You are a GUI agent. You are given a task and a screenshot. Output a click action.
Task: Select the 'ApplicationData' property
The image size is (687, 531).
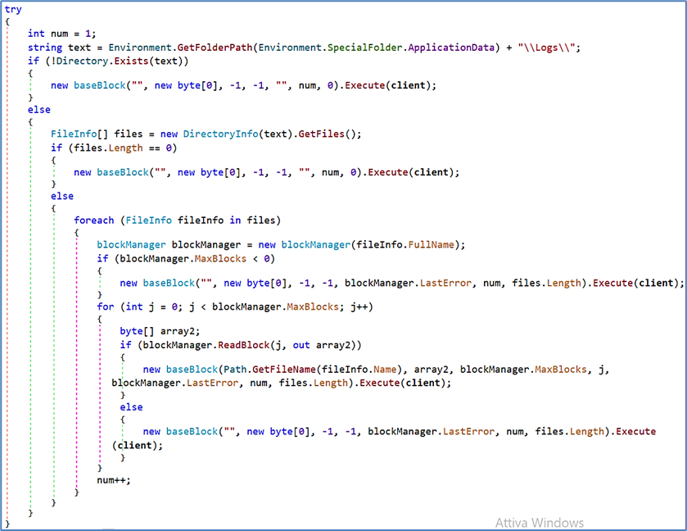pos(451,48)
